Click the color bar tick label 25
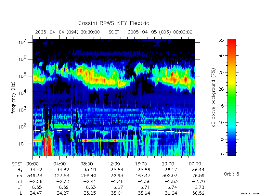 pos(221,72)
